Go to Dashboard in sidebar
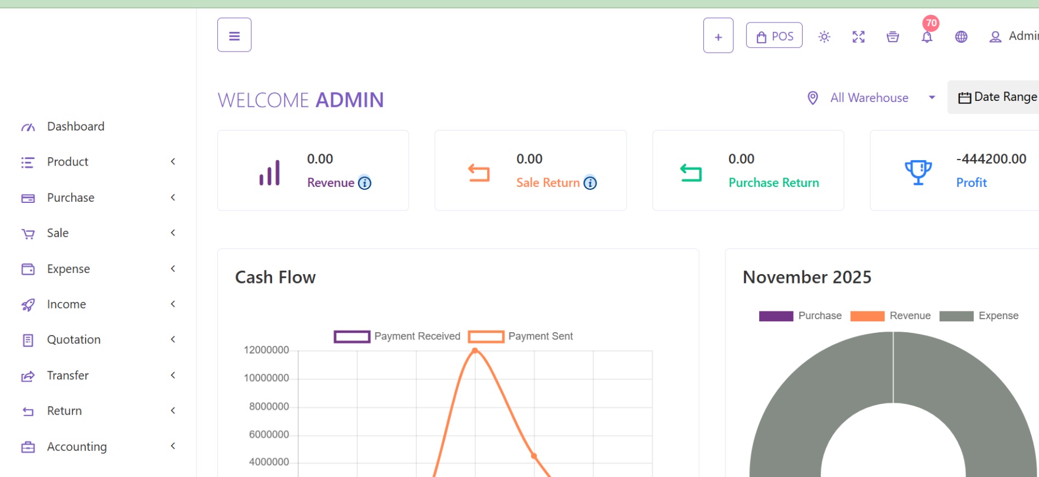This screenshot has height=477, width=1039. point(76,127)
